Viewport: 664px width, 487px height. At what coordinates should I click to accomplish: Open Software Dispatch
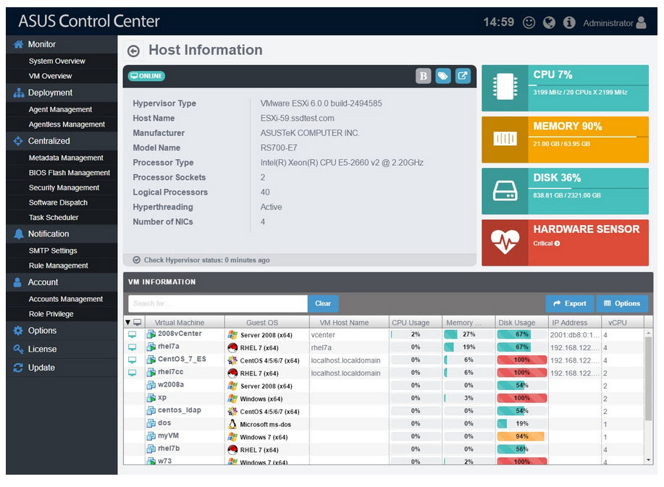pyautogui.click(x=58, y=203)
